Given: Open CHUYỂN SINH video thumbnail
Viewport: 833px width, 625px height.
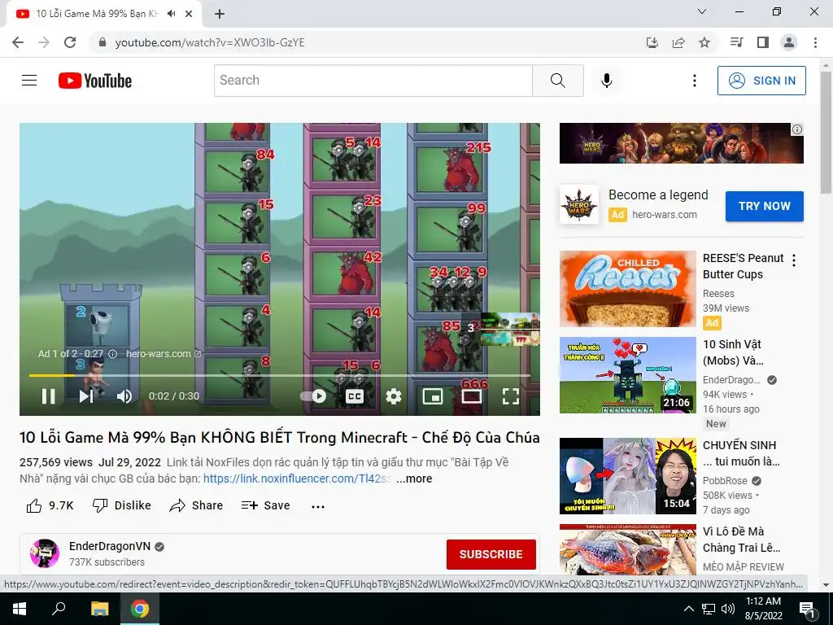Looking at the screenshot, I should coord(627,476).
